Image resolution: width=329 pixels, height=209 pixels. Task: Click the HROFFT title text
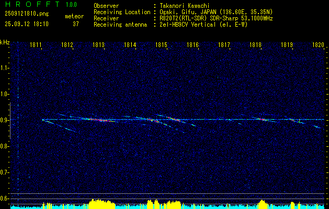click(32, 4)
